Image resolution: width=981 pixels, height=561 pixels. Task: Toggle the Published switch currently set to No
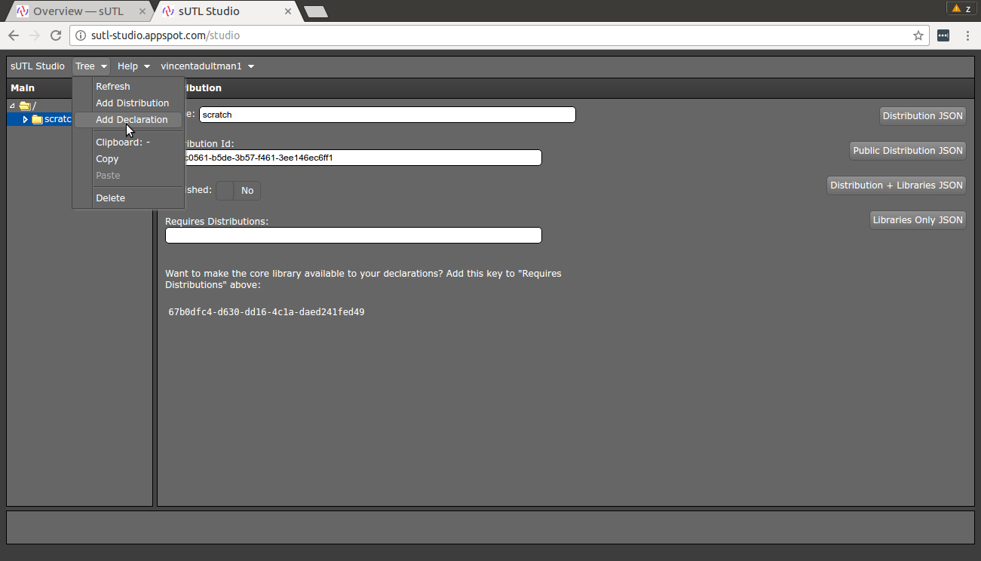click(x=238, y=191)
